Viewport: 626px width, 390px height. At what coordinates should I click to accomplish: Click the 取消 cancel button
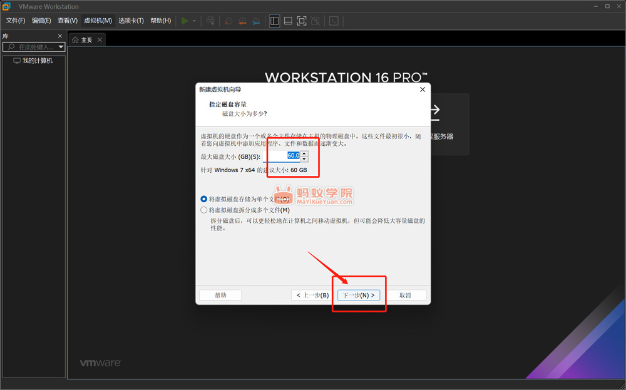click(405, 295)
